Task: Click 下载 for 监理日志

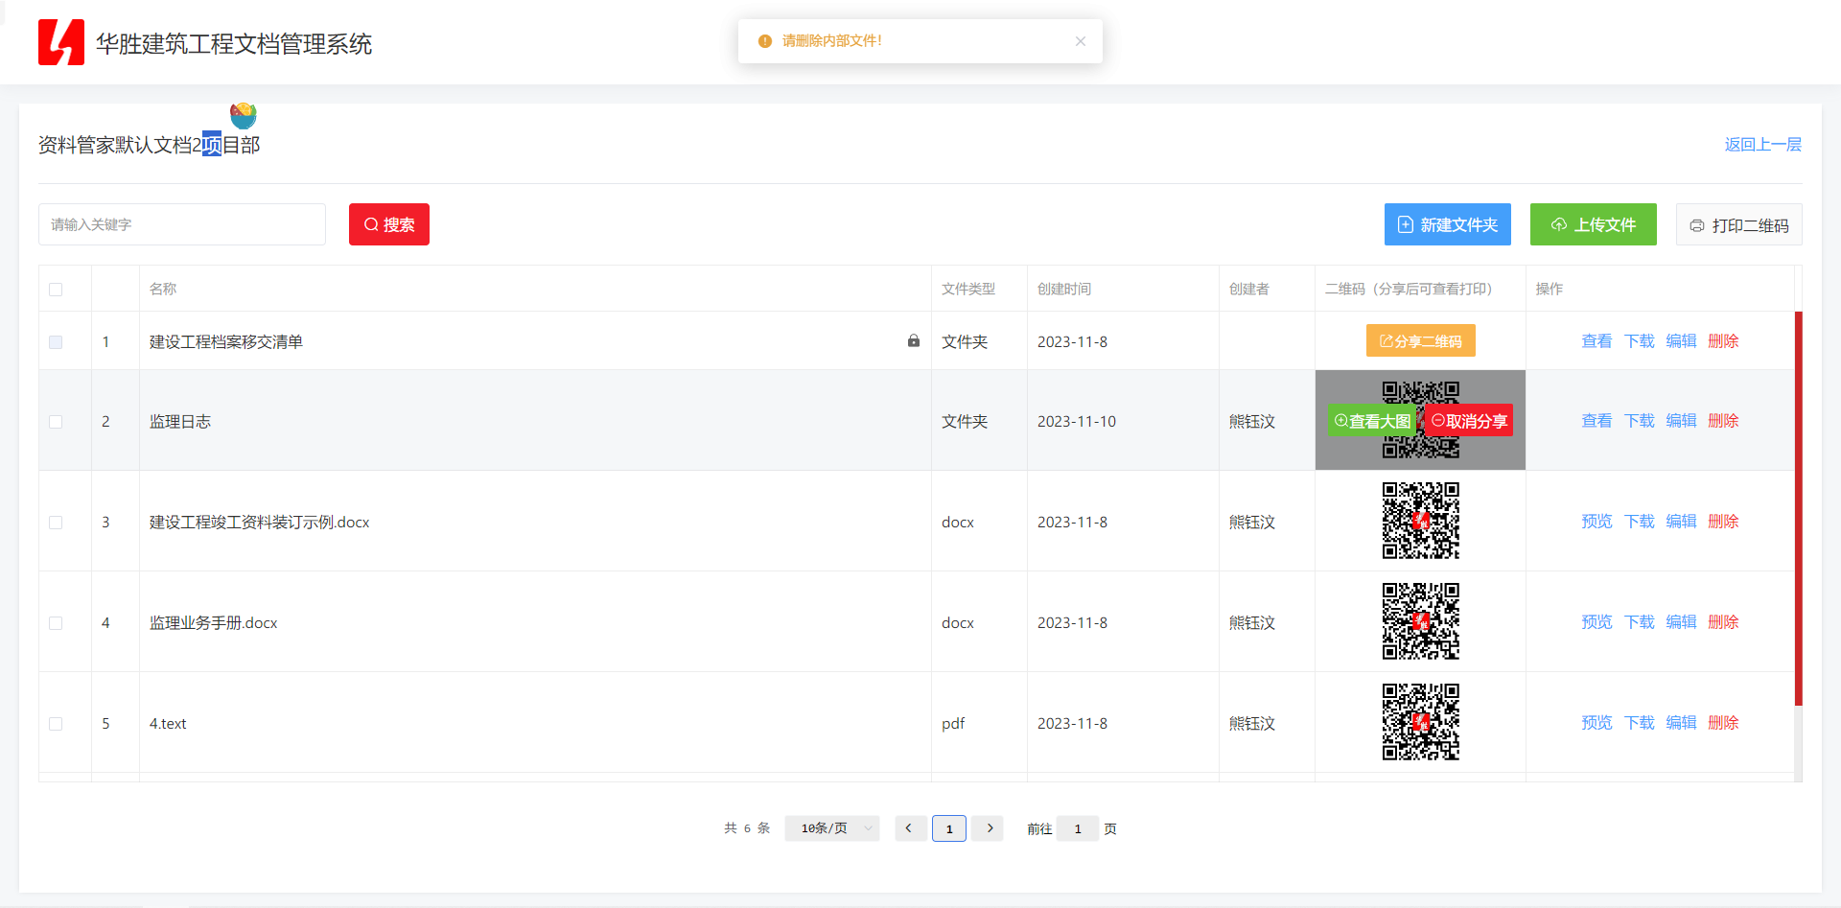Action: click(1640, 421)
